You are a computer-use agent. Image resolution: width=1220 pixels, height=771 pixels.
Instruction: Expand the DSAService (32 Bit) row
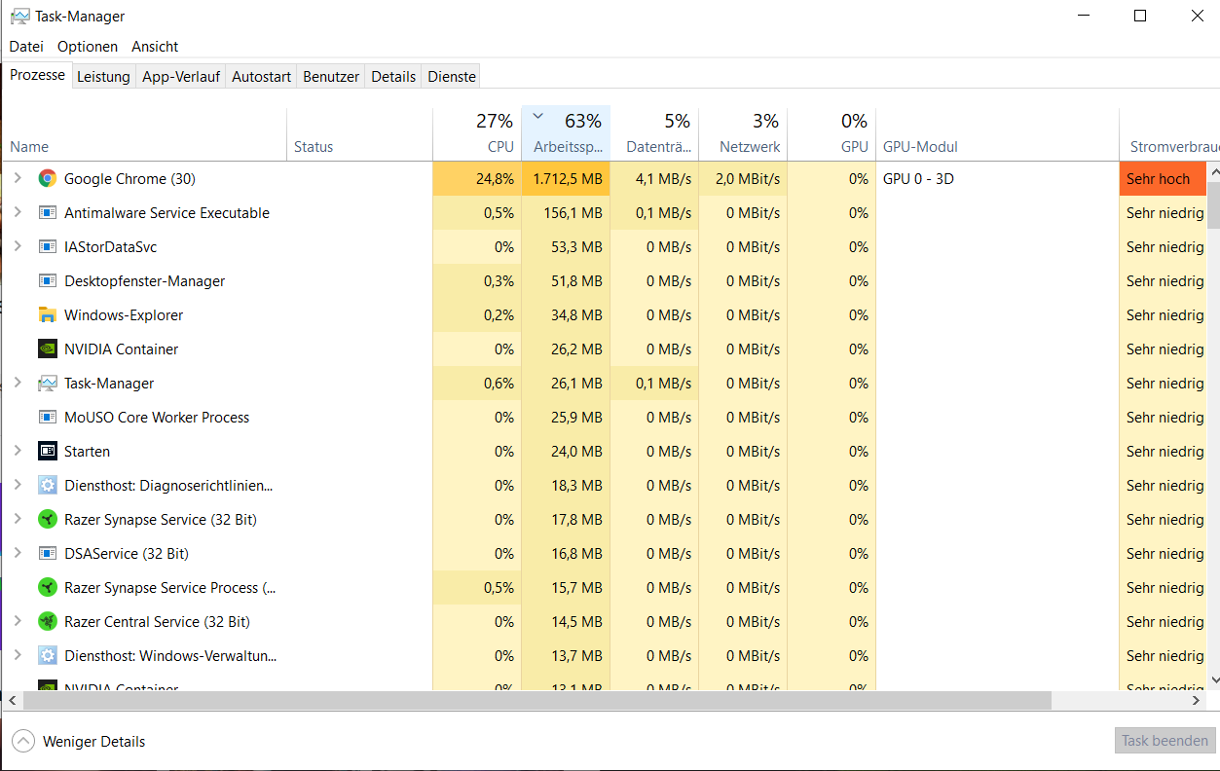[x=17, y=553]
